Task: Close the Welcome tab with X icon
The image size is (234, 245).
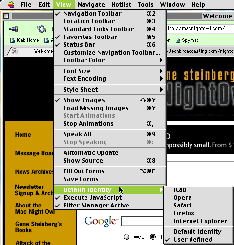Action: [15, 51]
